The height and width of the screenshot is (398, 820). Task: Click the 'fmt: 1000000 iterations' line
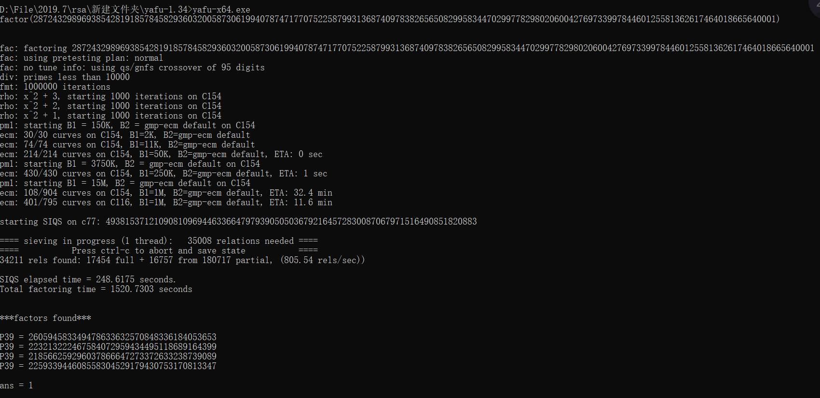[x=55, y=87]
